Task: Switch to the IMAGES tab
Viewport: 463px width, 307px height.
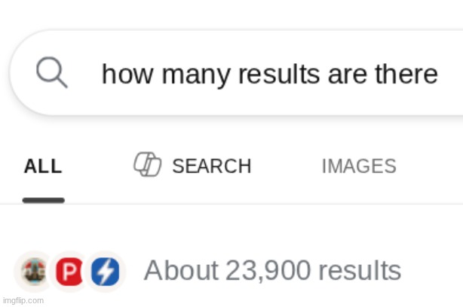Action: [x=358, y=166]
